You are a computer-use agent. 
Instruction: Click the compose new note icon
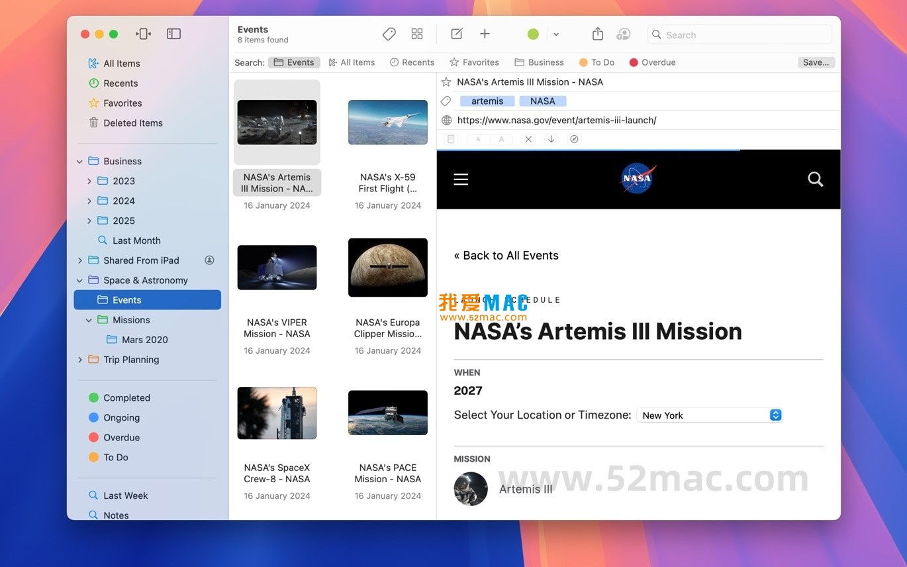tap(456, 34)
